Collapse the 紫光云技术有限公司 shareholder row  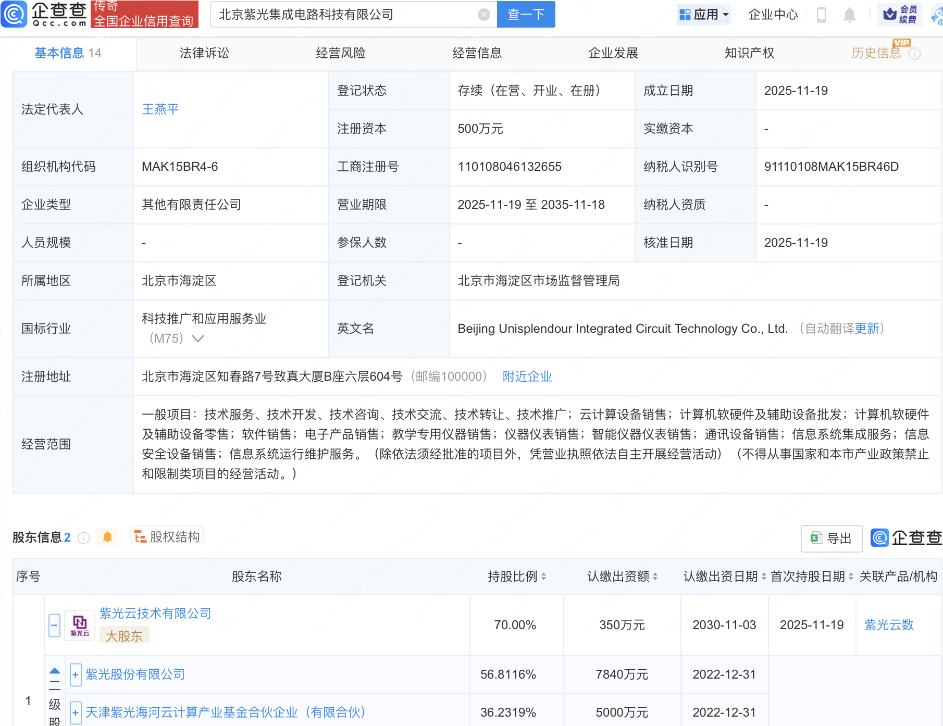point(55,625)
